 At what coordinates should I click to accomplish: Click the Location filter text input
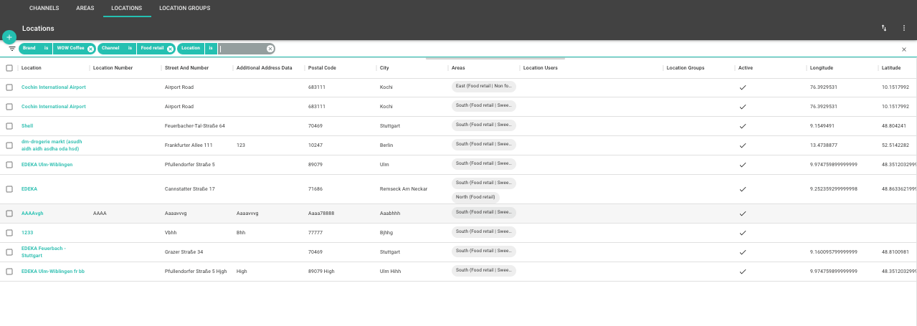tap(242, 49)
